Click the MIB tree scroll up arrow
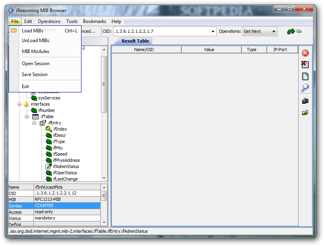The image size is (324, 246). tap(104, 50)
